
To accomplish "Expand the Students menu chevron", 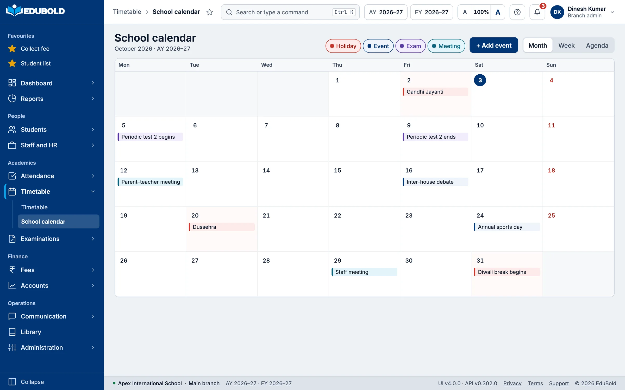I will (x=93, y=129).
